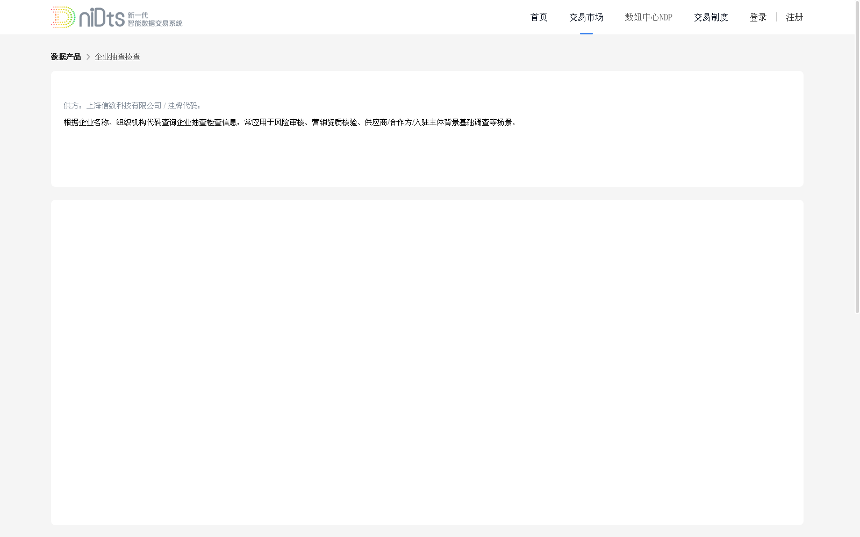
Task: Click the 登录 login link
Action: [x=758, y=17]
